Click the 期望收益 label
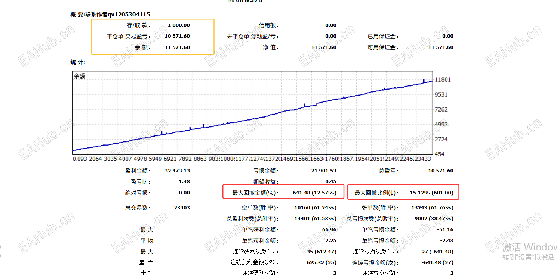 point(266,182)
